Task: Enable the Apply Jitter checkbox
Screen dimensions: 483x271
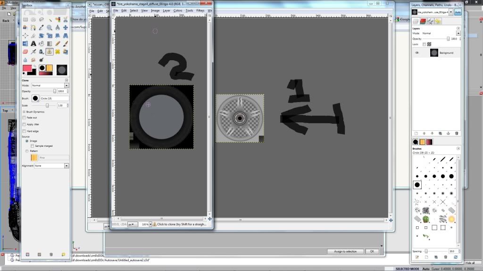Action: point(24,124)
